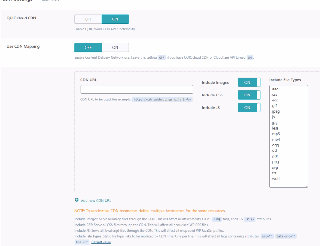Click inside the Include File Types textarea
The height and width of the screenshot is (246, 320).
[288, 136]
